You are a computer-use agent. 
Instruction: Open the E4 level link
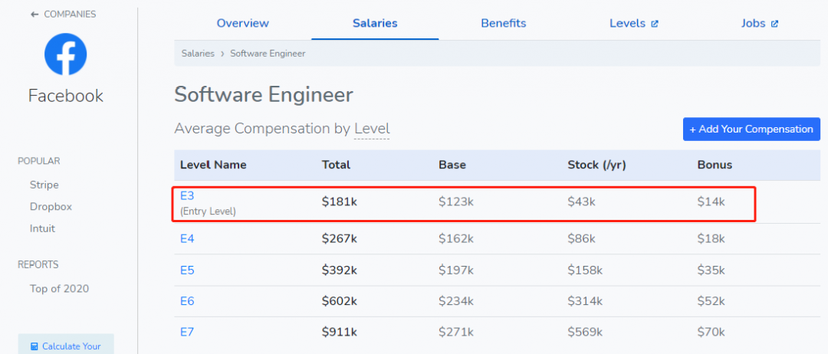click(188, 238)
